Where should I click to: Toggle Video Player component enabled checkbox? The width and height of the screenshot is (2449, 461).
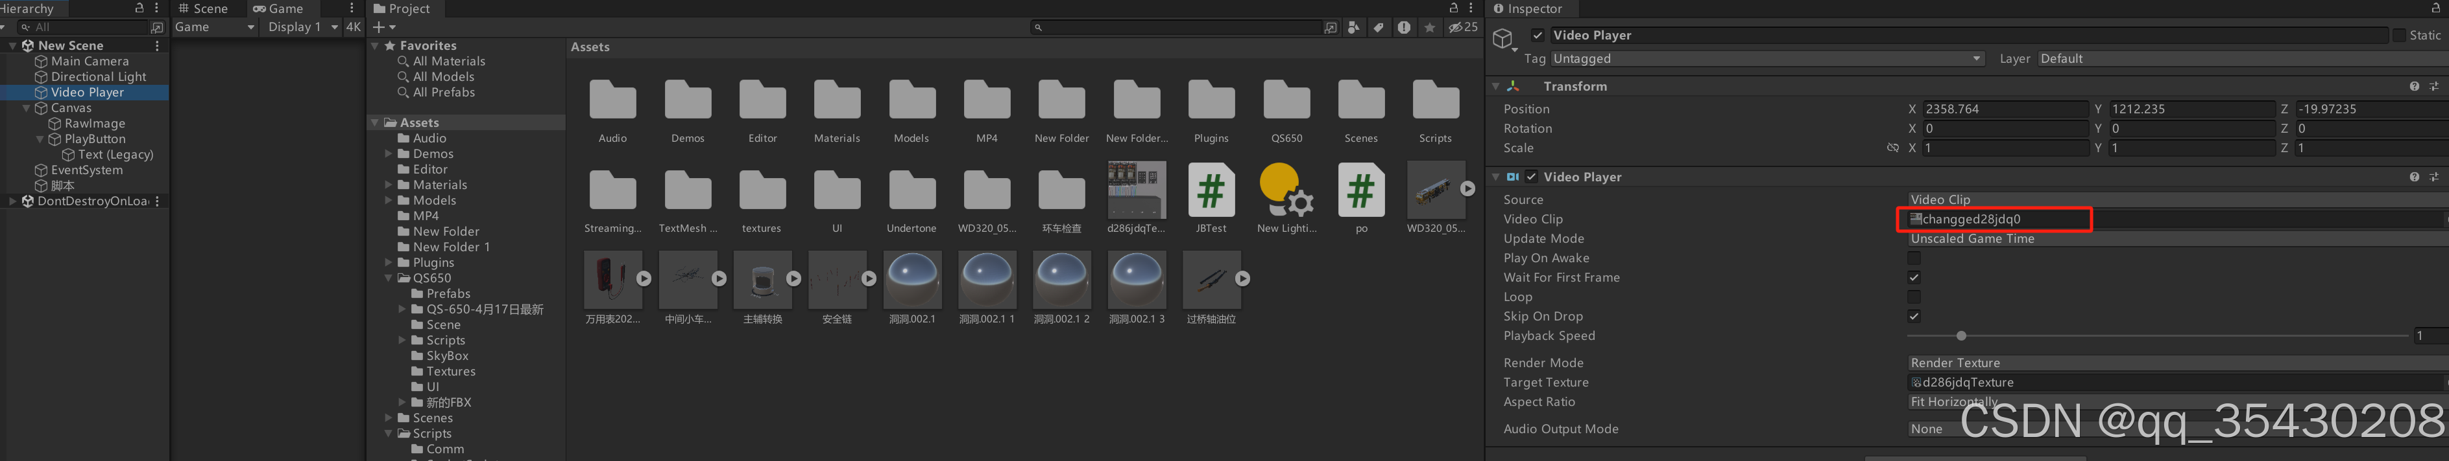[1532, 177]
